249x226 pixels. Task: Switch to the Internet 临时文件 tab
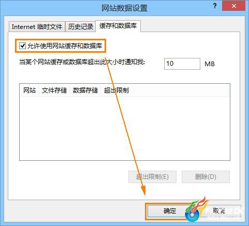(x=37, y=27)
